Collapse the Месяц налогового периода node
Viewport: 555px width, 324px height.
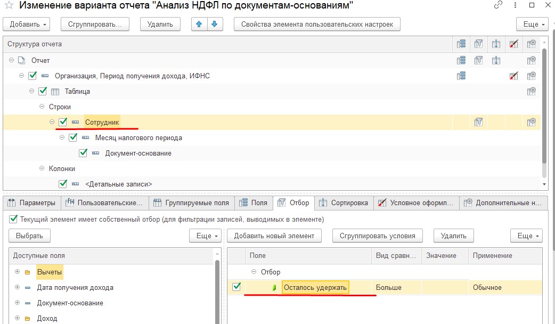[x=62, y=137]
